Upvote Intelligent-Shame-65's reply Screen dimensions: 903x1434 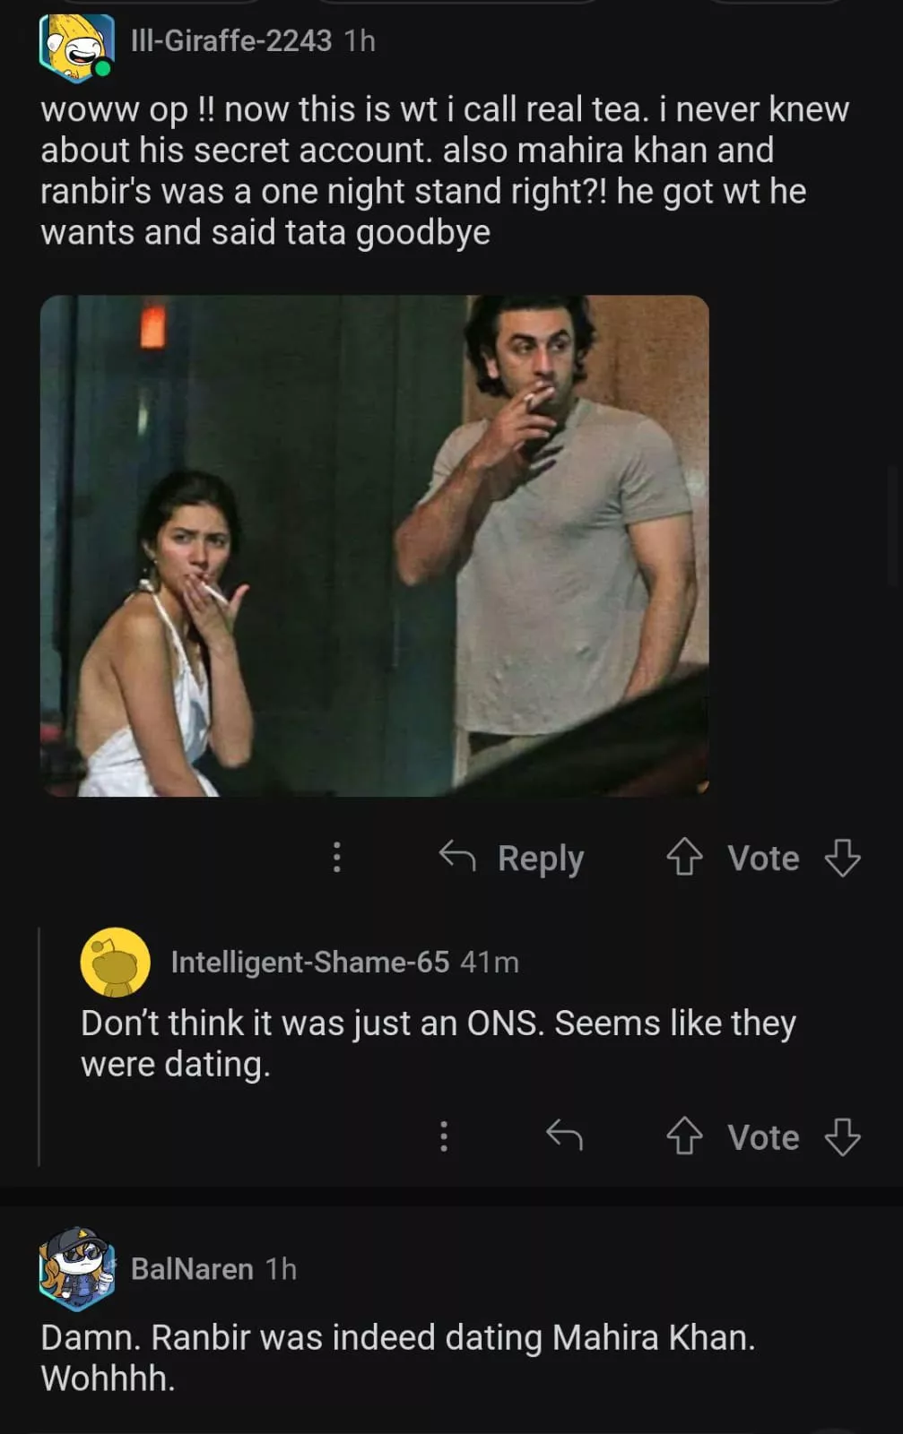click(x=684, y=1136)
